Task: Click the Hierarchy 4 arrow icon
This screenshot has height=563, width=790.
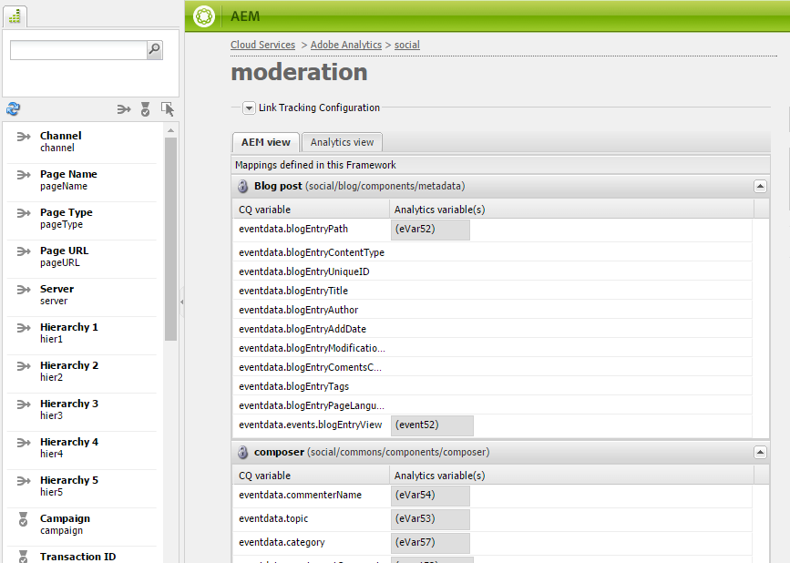Action: tap(24, 443)
